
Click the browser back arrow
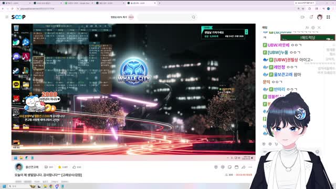pyautogui.click(x=3, y=8)
